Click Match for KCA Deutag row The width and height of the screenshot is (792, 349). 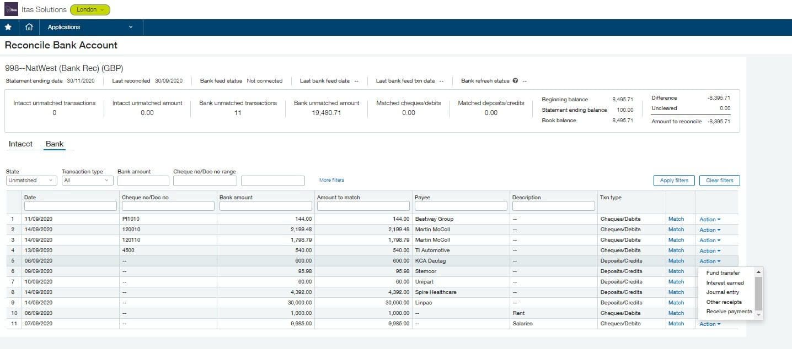pos(676,261)
